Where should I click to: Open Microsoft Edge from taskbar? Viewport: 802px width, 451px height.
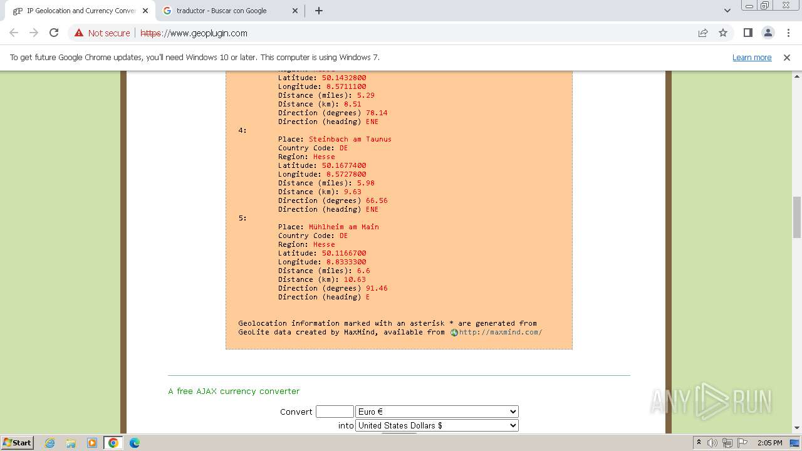pyautogui.click(x=135, y=443)
